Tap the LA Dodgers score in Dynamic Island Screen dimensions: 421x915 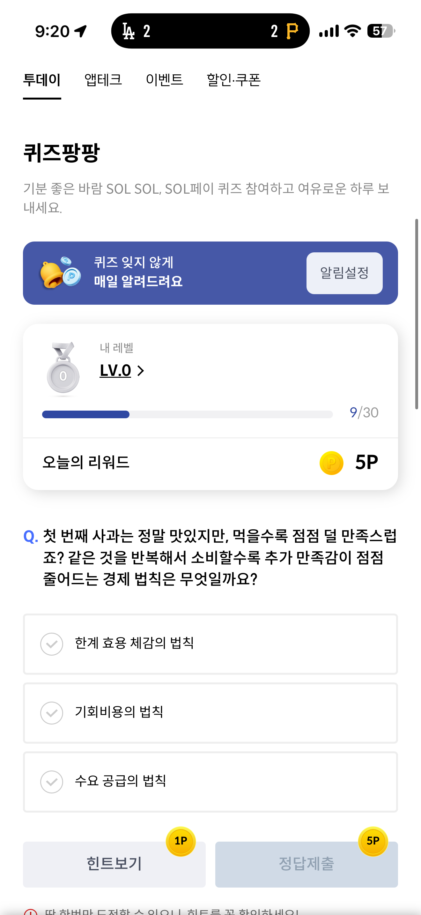(x=136, y=31)
